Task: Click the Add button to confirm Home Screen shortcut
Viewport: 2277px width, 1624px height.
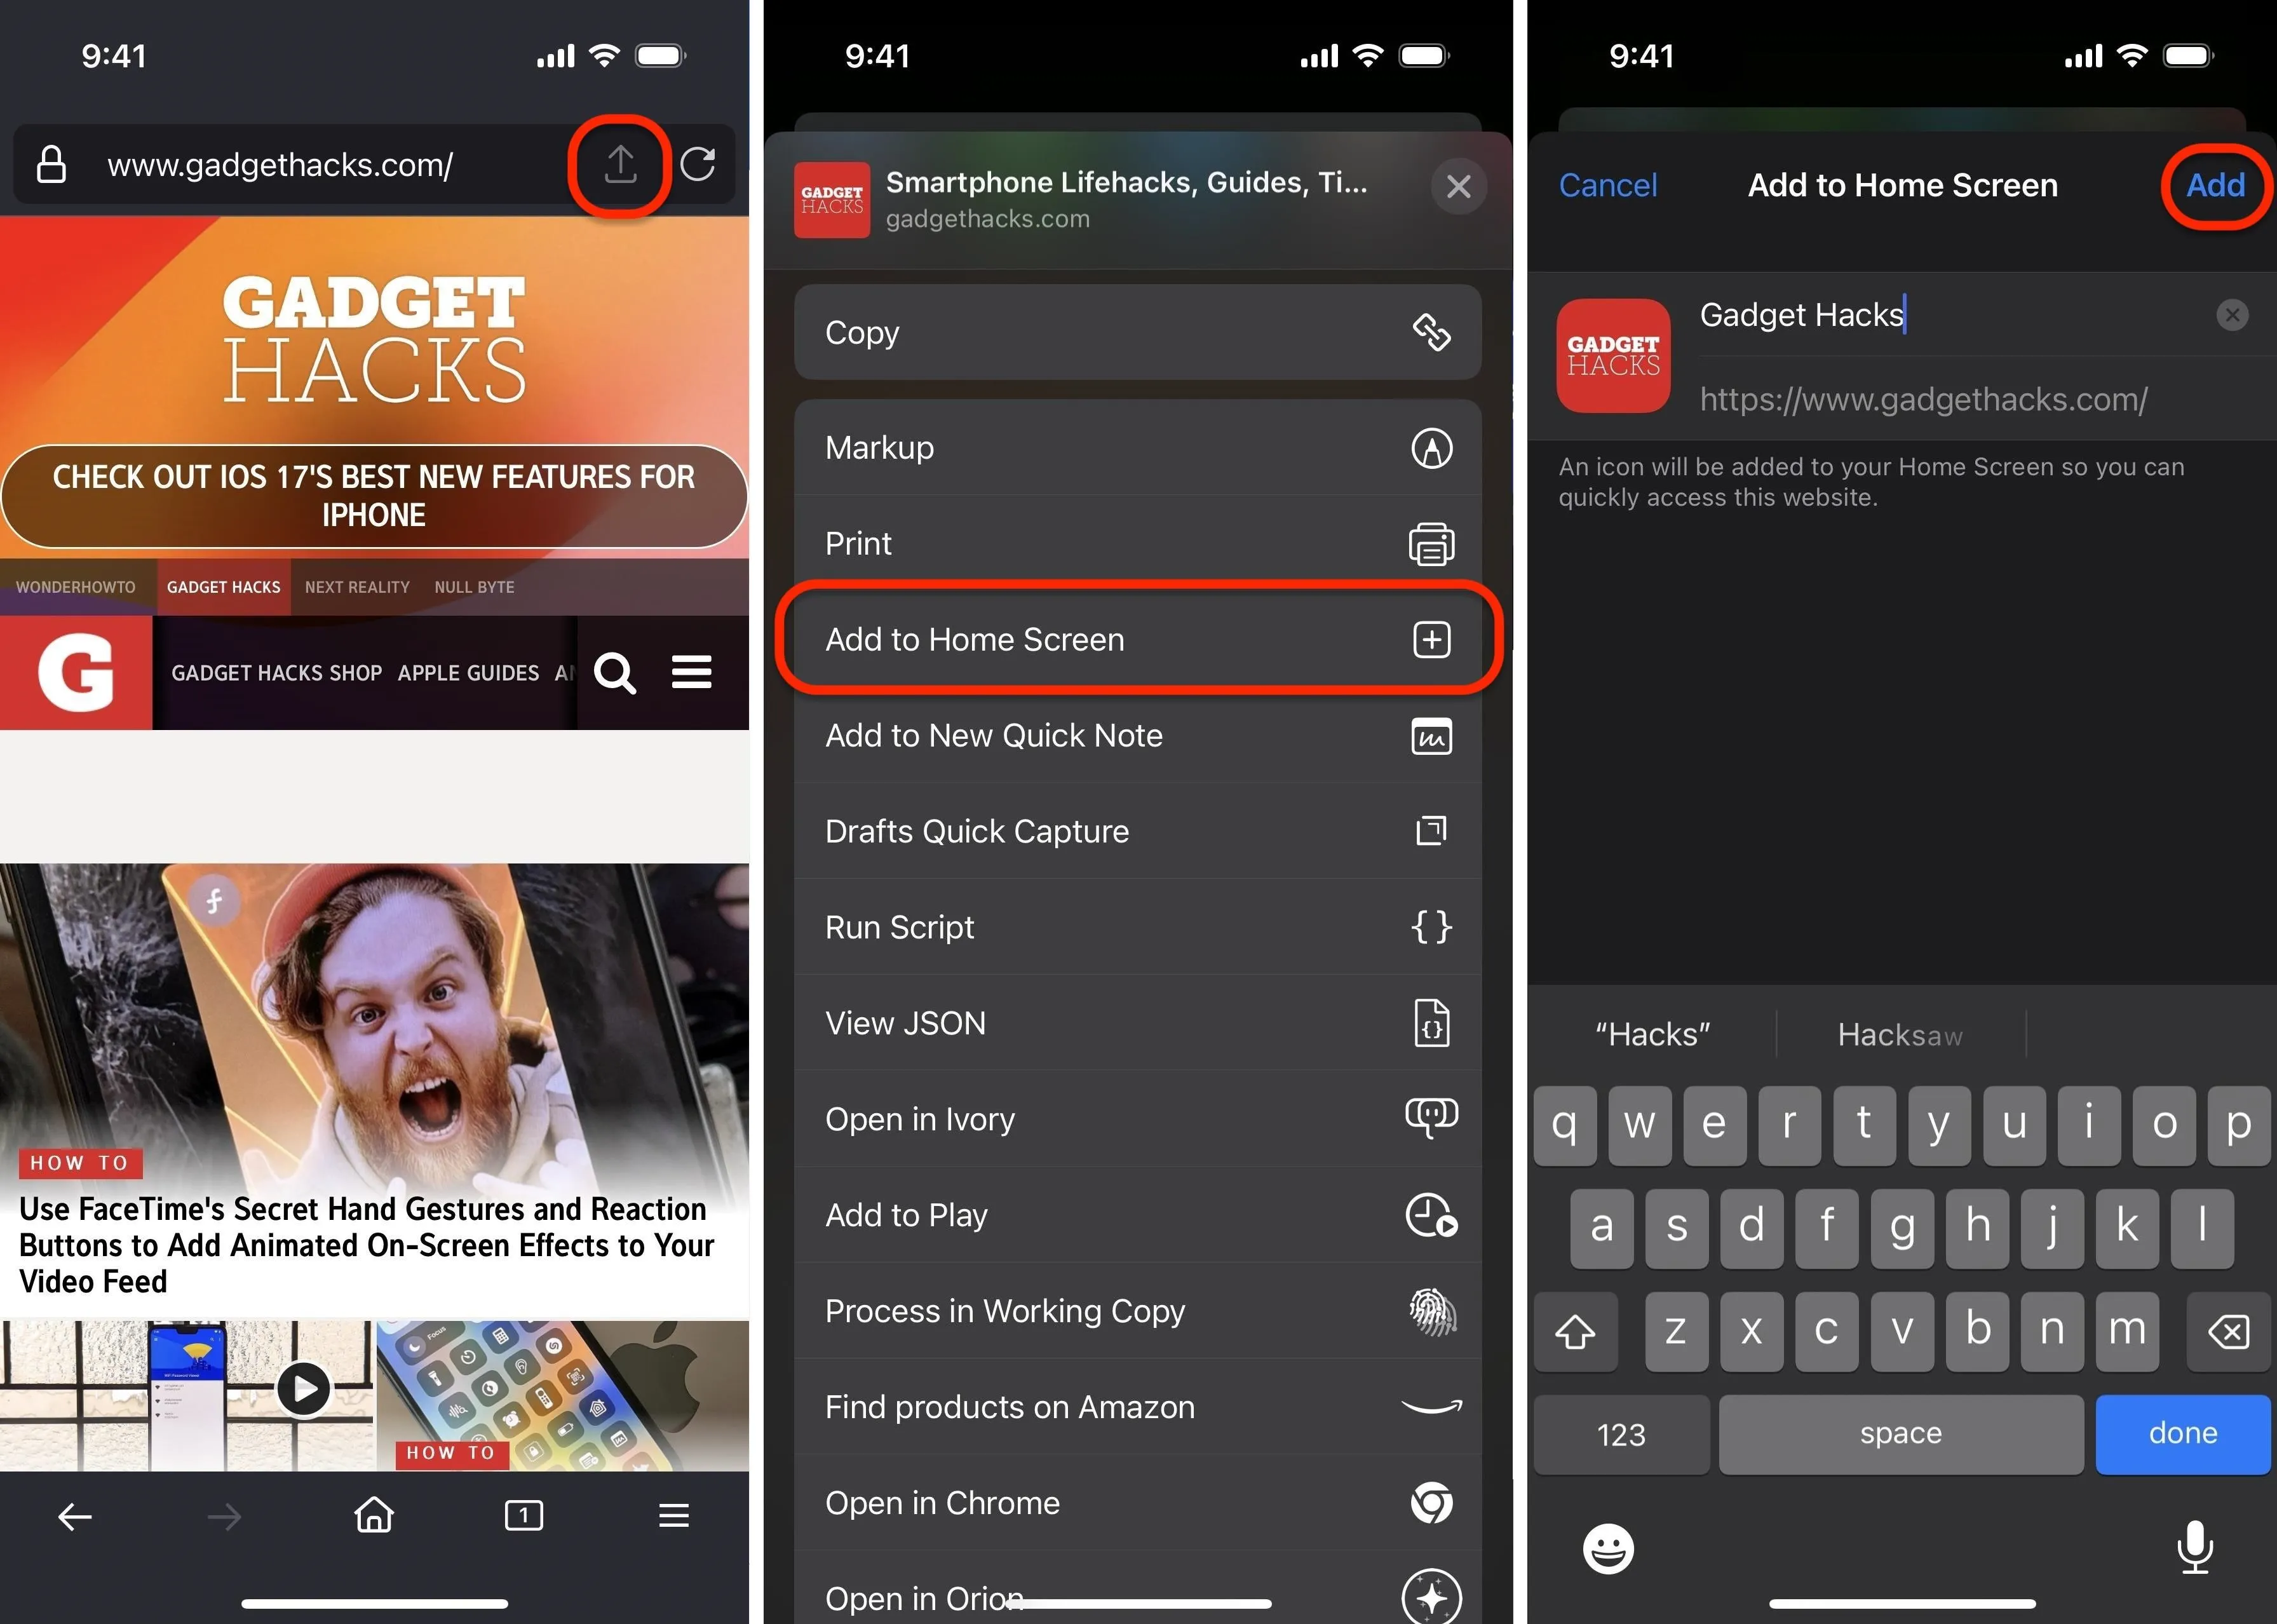Action: tap(2217, 184)
